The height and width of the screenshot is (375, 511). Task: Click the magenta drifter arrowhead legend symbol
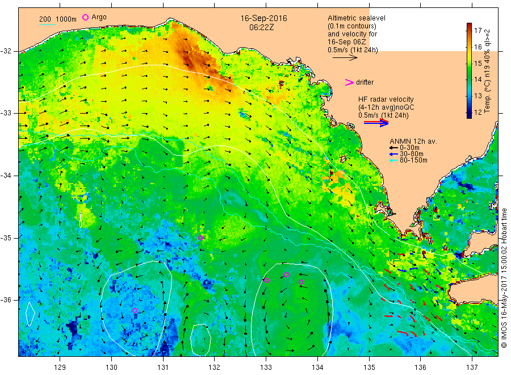pos(349,82)
